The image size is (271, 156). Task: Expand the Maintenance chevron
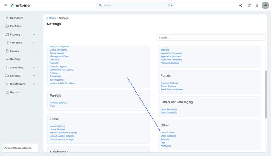point(34,84)
